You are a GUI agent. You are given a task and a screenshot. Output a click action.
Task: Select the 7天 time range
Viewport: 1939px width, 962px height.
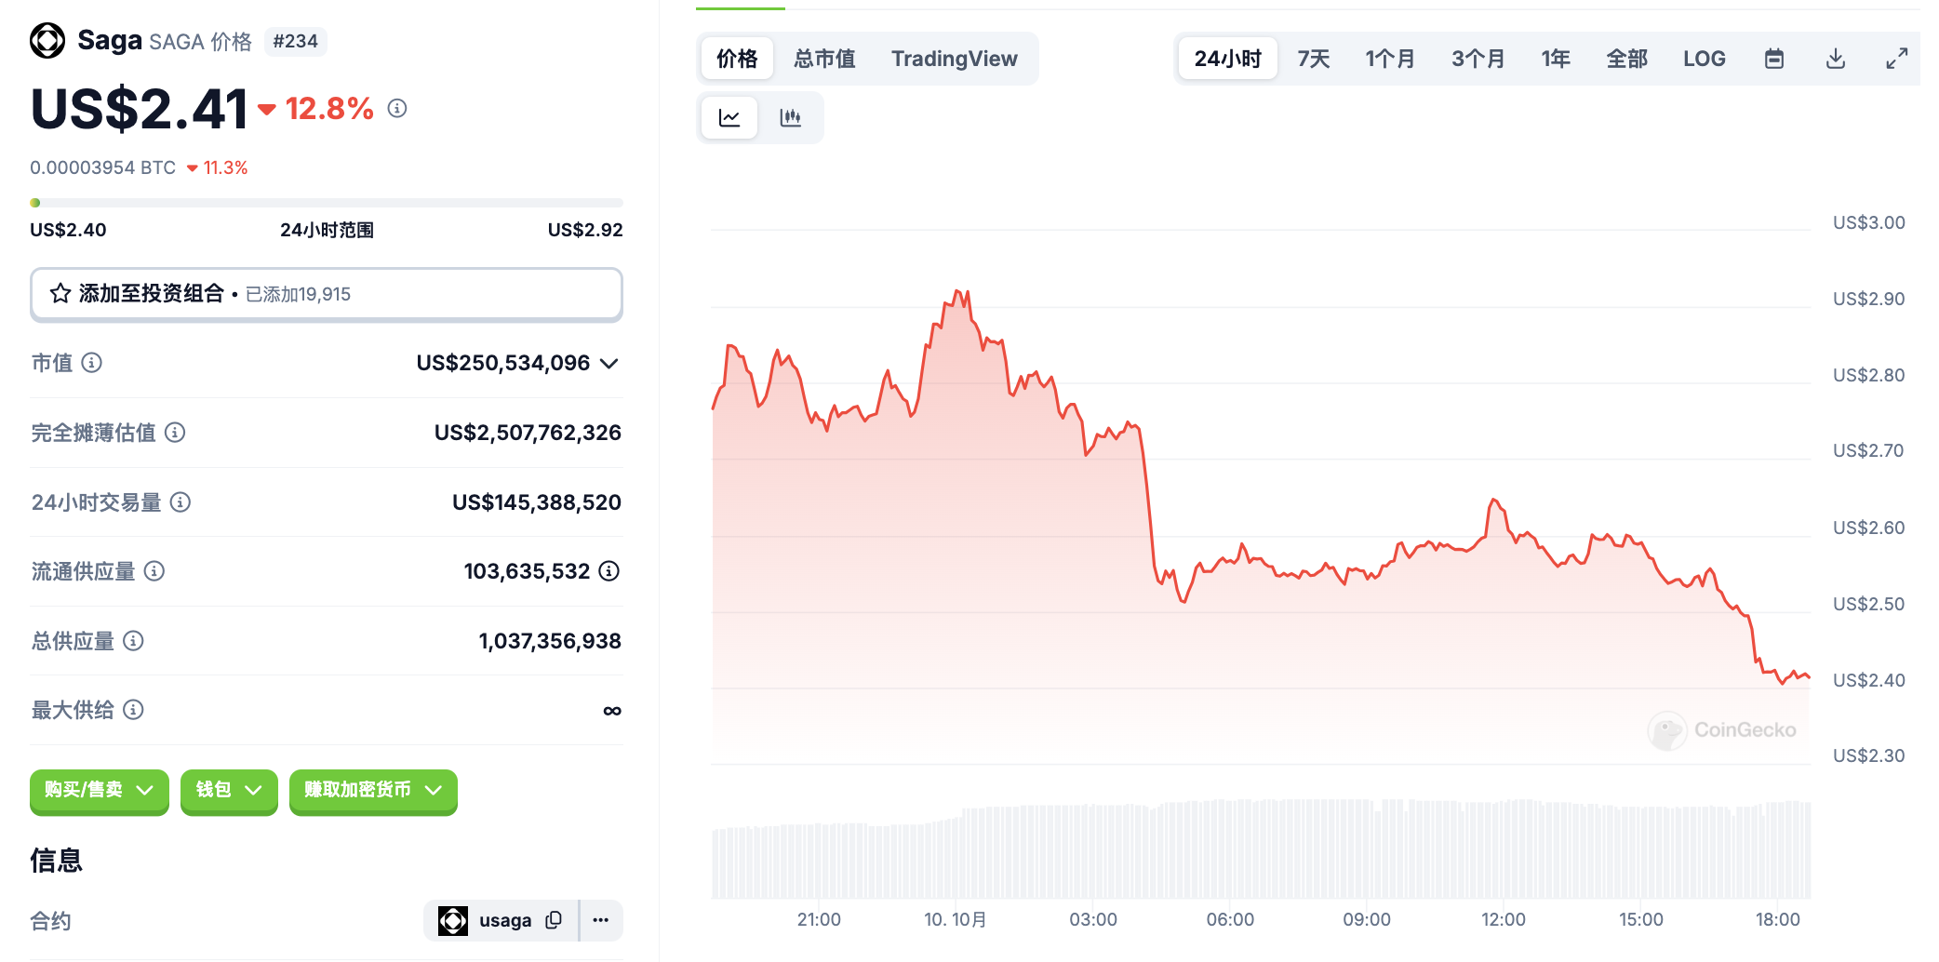[x=1313, y=59]
